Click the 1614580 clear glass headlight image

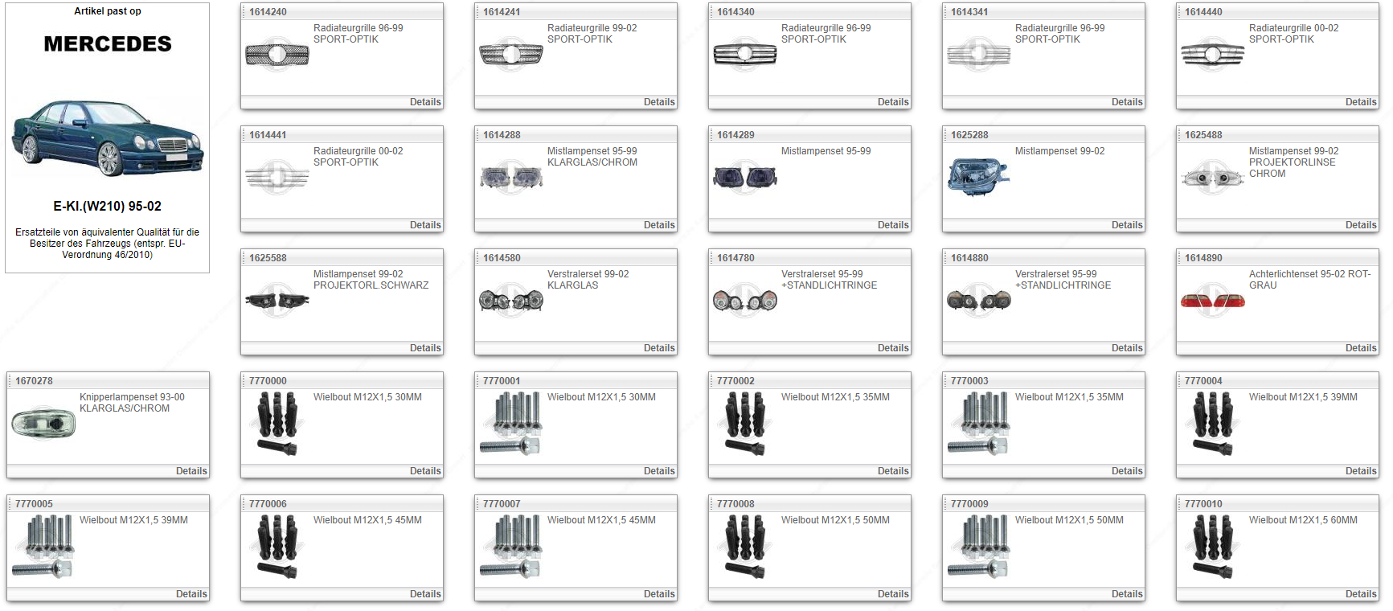(x=511, y=301)
